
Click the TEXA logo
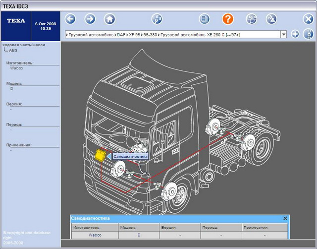pyautogui.click(x=16, y=21)
